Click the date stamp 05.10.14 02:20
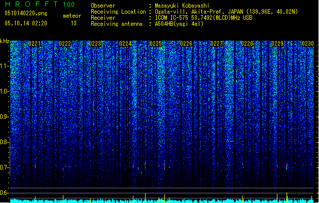The image size is (319, 203). coord(26,23)
